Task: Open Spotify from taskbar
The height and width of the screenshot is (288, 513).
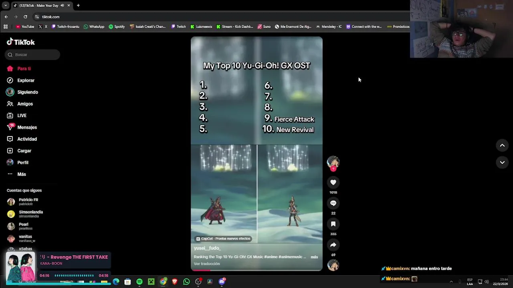Action: coord(139,282)
